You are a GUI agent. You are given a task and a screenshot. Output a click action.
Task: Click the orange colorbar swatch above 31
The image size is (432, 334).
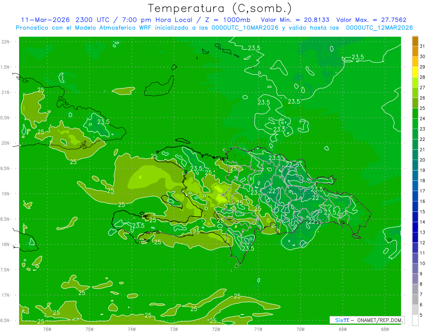tap(415, 41)
